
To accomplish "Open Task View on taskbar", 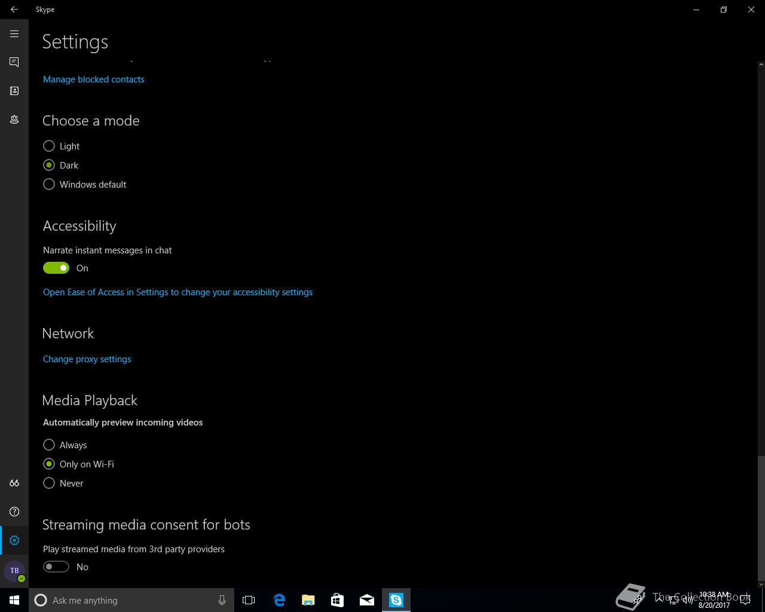I will click(249, 600).
